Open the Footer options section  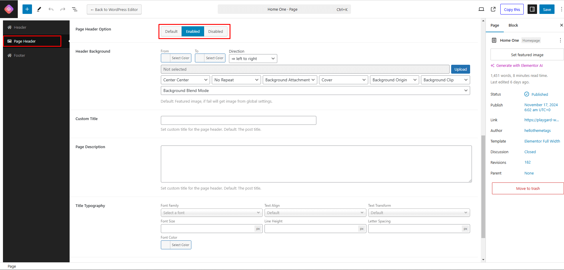36,55
